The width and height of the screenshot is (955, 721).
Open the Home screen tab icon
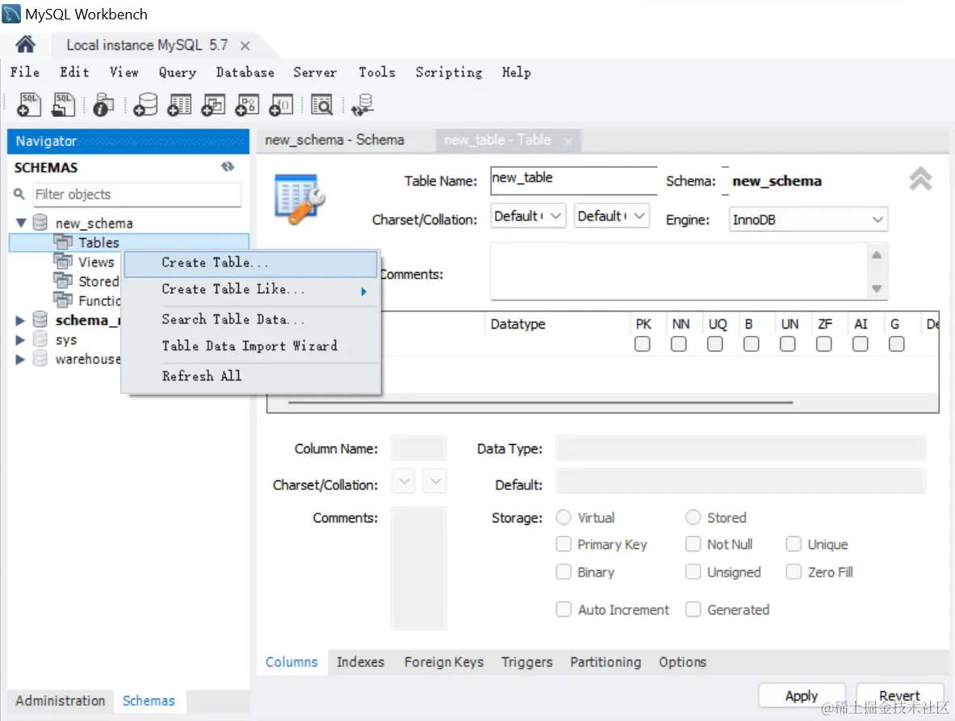[25, 44]
